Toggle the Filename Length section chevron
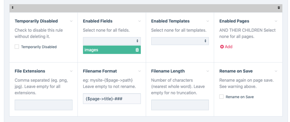This screenshot has height=122, width=290. pyautogui.click(x=208, y=71)
